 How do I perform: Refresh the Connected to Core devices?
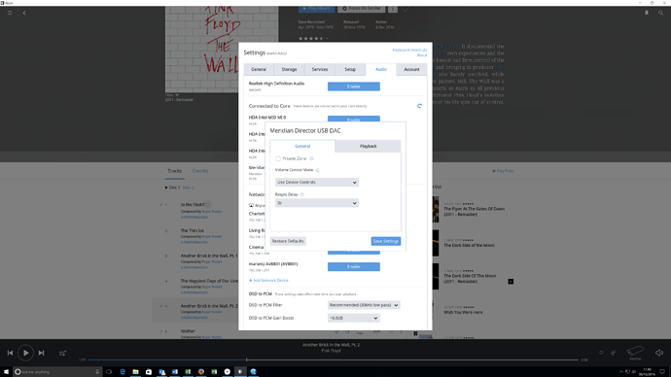[419, 106]
